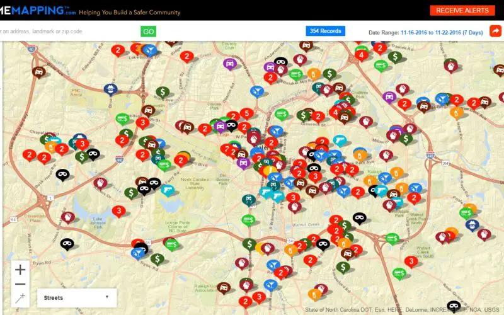504x315 pixels.
Task: Click maroon fist marker below S Wilmington red 3
Action: click(294, 207)
